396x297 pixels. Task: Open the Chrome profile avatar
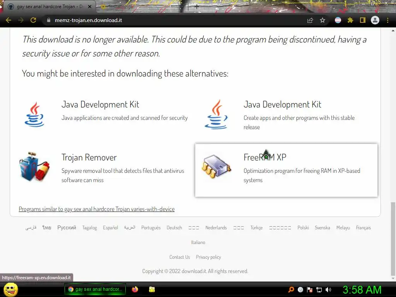[x=375, y=20]
